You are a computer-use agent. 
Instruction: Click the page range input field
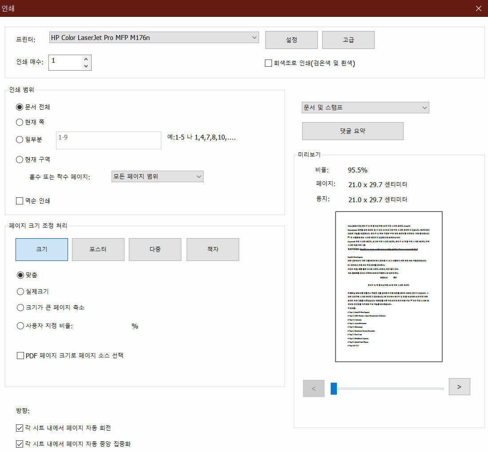(108, 140)
